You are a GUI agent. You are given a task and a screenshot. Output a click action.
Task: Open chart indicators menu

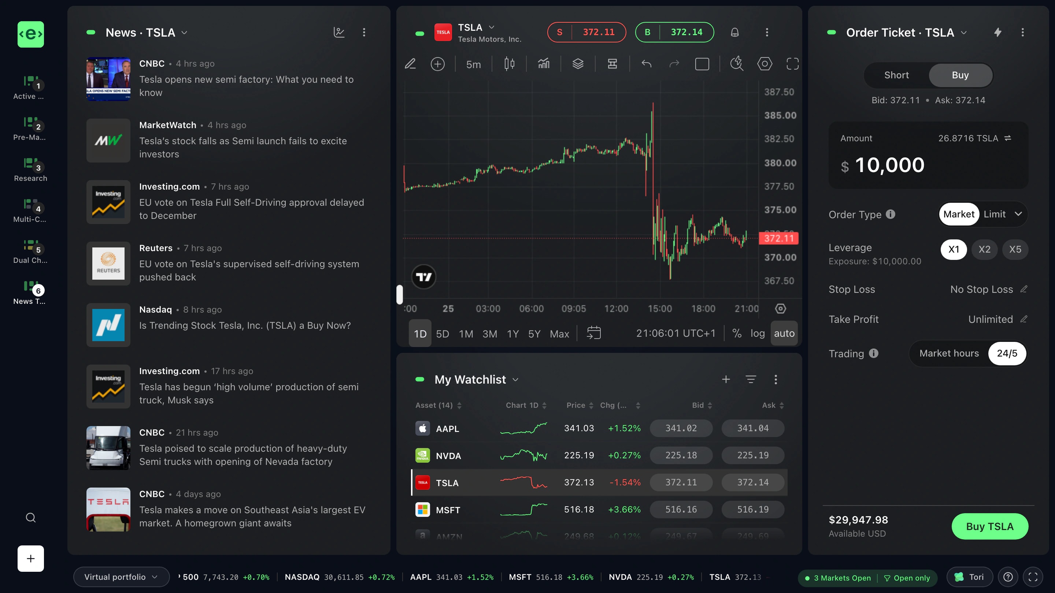coord(544,64)
